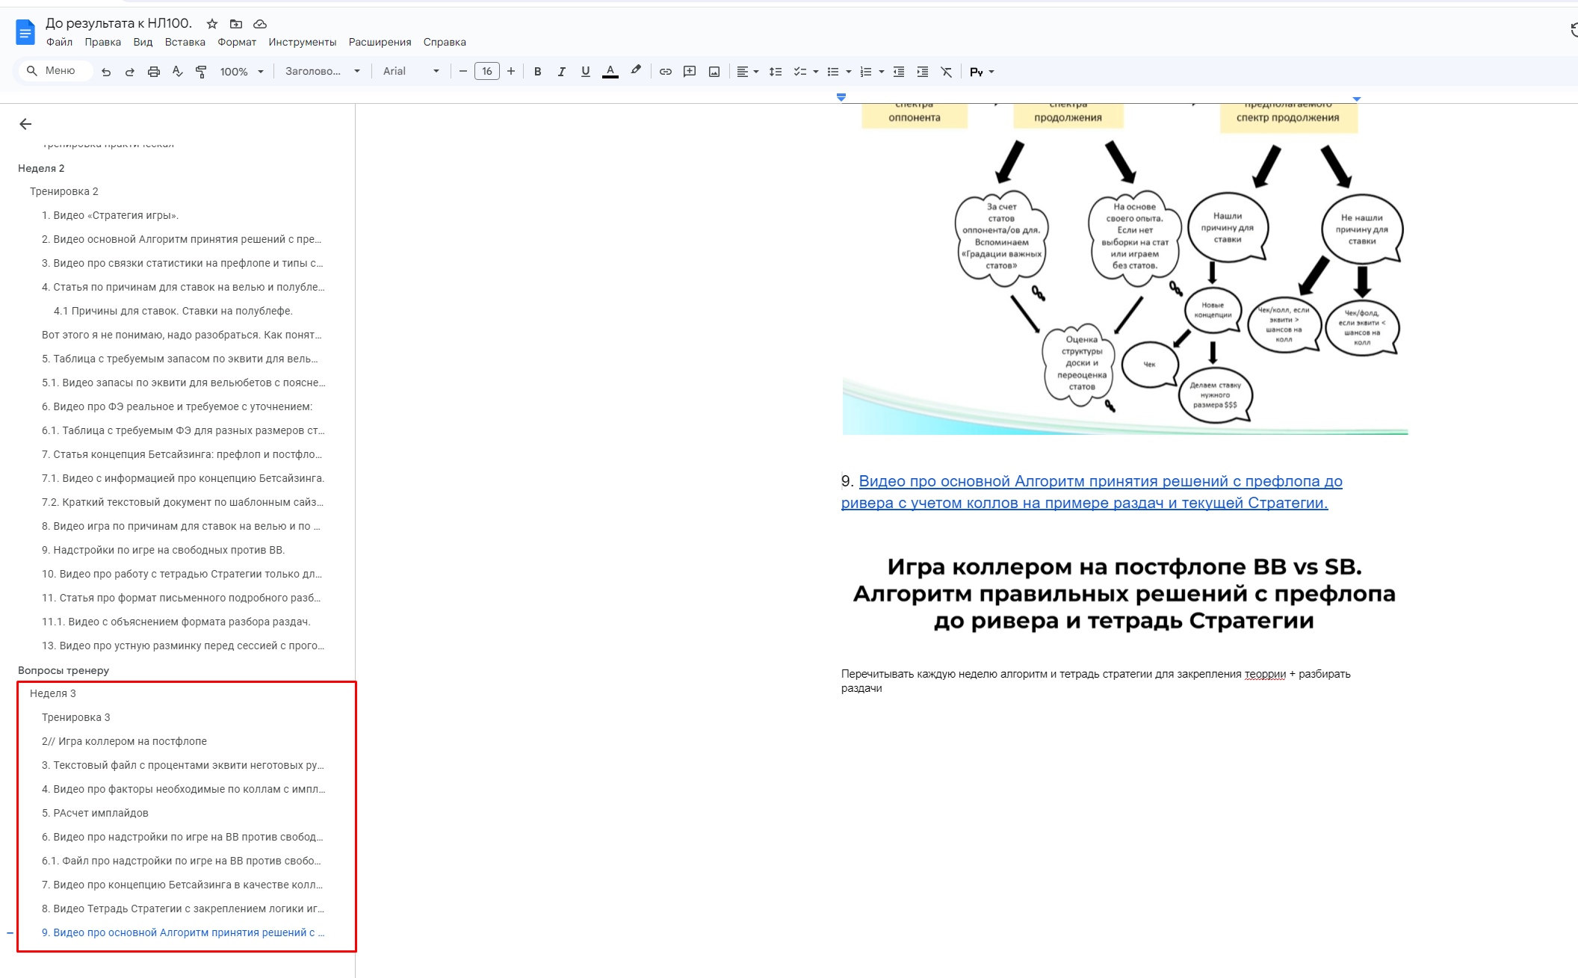Go to outline heading Вопросы тренеру
The height and width of the screenshot is (978, 1578).
click(64, 670)
